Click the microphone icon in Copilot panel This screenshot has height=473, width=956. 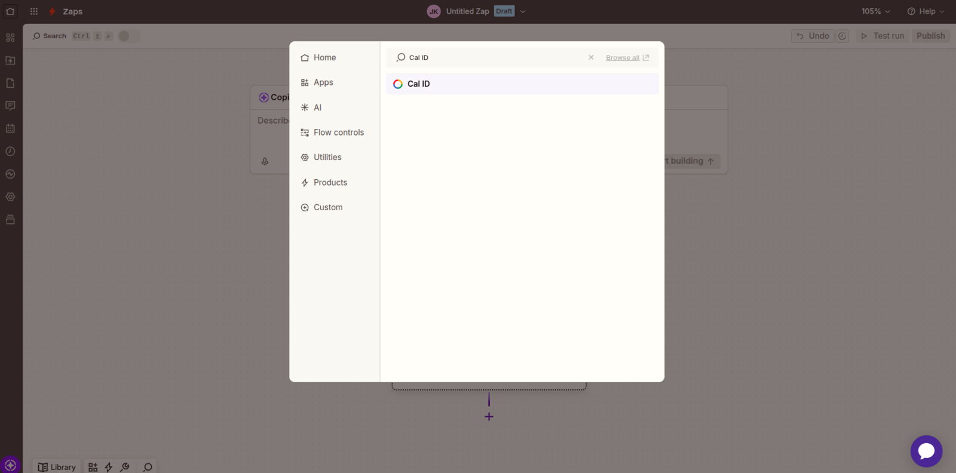tap(265, 161)
